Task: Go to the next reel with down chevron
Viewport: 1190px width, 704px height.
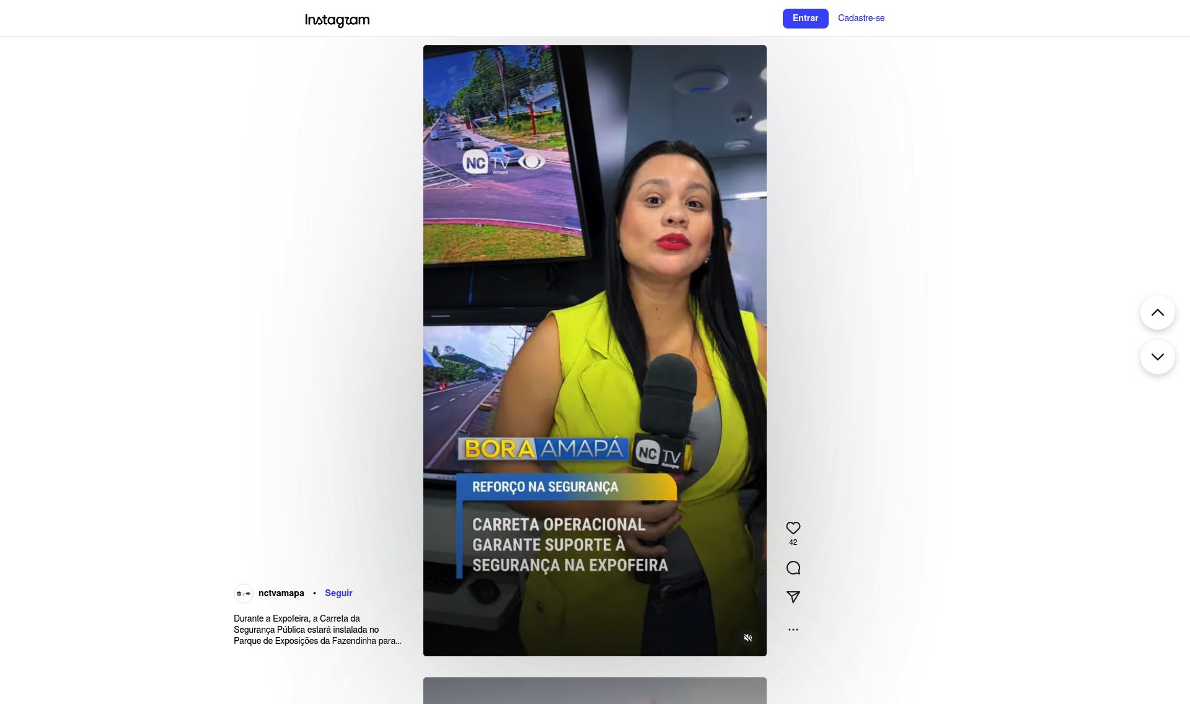Action: (x=1157, y=357)
